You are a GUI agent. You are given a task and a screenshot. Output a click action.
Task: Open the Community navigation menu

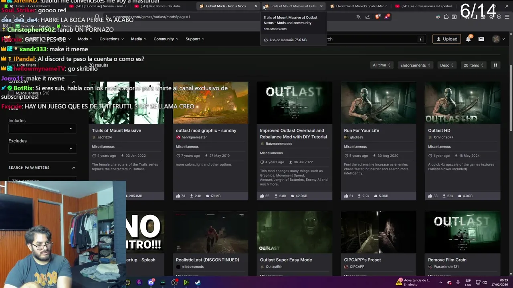point(166,39)
